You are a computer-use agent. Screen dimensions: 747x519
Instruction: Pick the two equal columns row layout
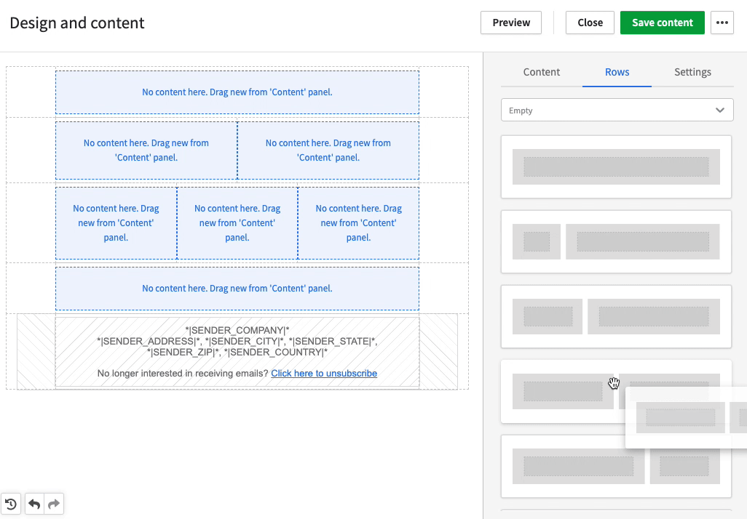[x=616, y=316]
